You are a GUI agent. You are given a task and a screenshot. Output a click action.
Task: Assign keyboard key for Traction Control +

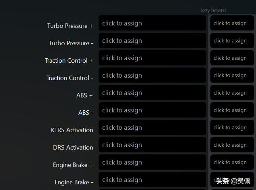[232, 58]
